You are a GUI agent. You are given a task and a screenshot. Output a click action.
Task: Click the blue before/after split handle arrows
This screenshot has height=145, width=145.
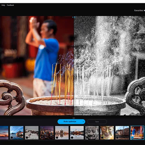(x=74, y=17)
